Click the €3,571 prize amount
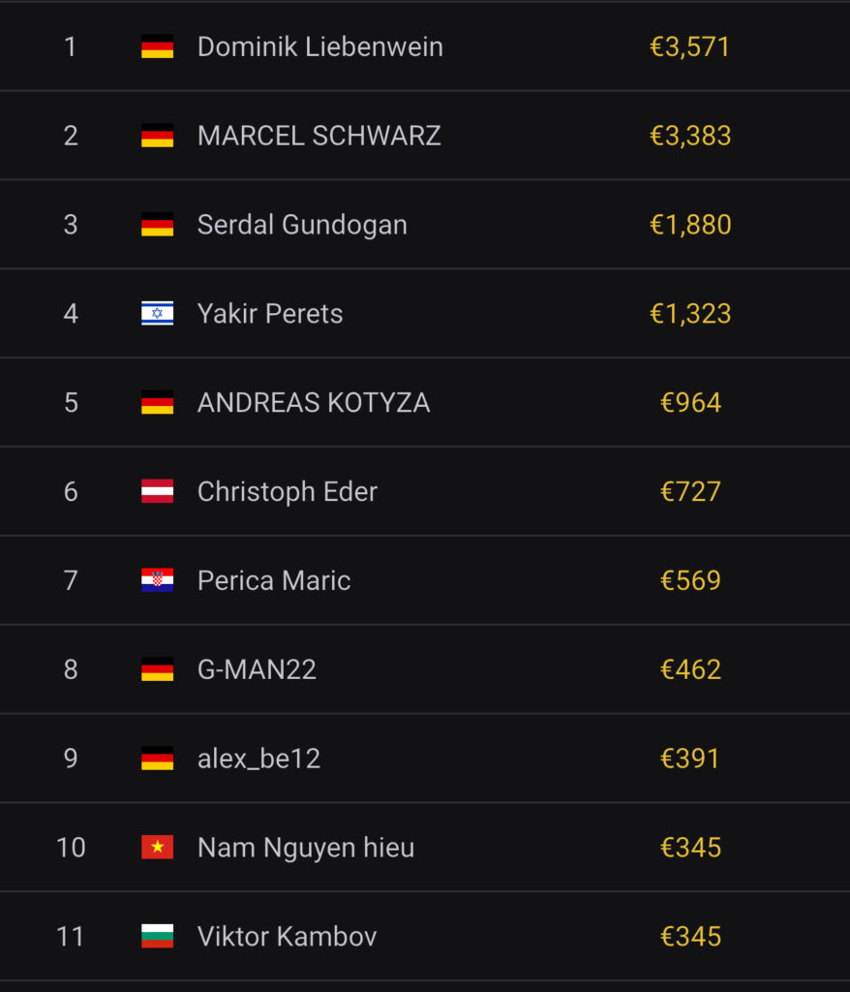The width and height of the screenshot is (850, 992). pos(689,46)
